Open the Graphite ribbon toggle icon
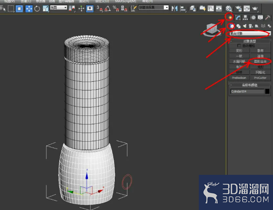 [202, 8]
